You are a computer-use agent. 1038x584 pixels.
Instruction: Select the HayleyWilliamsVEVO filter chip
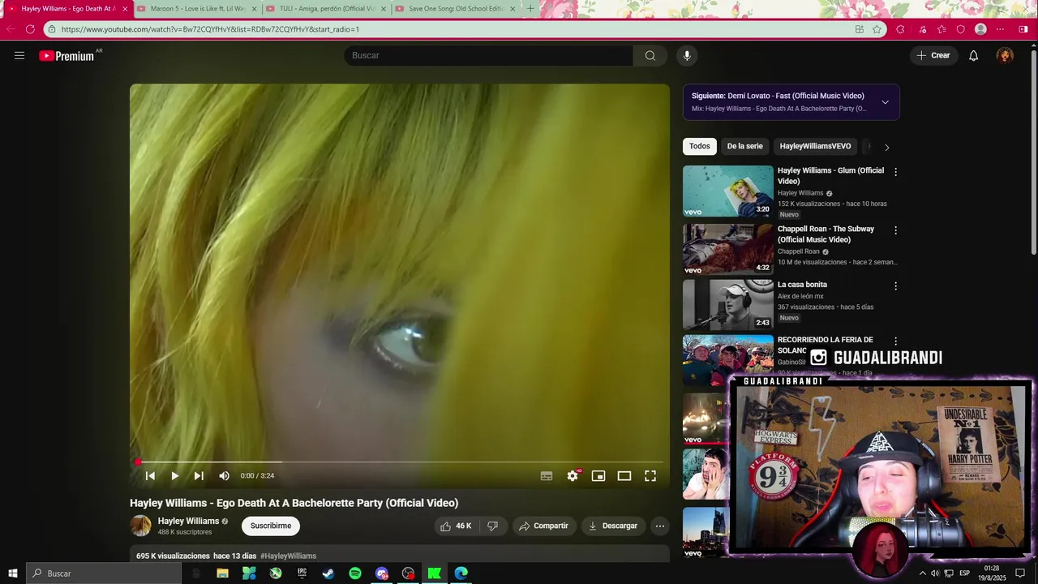point(815,146)
